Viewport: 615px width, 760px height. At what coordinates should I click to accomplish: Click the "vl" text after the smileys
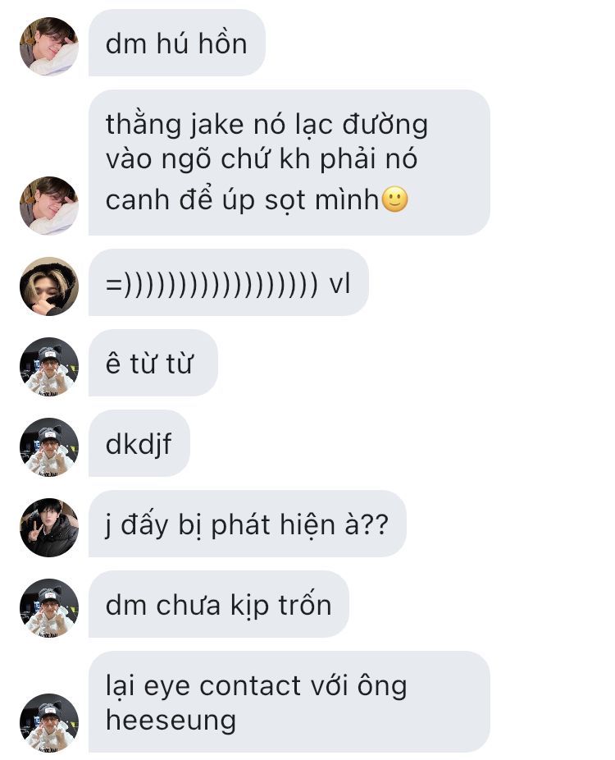[339, 283]
